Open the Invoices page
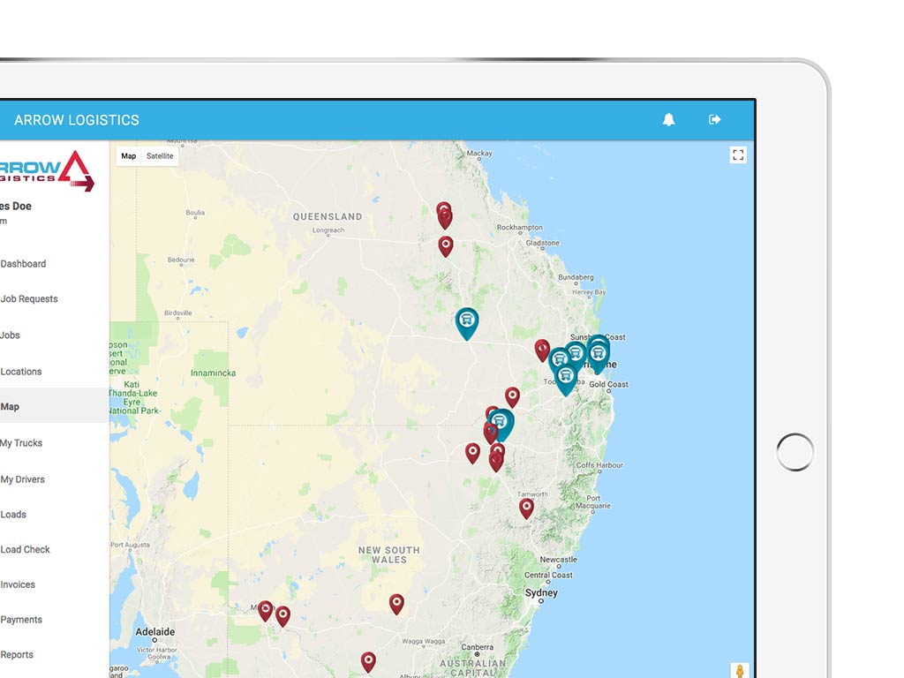 pyautogui.click(x=18, y=584)
